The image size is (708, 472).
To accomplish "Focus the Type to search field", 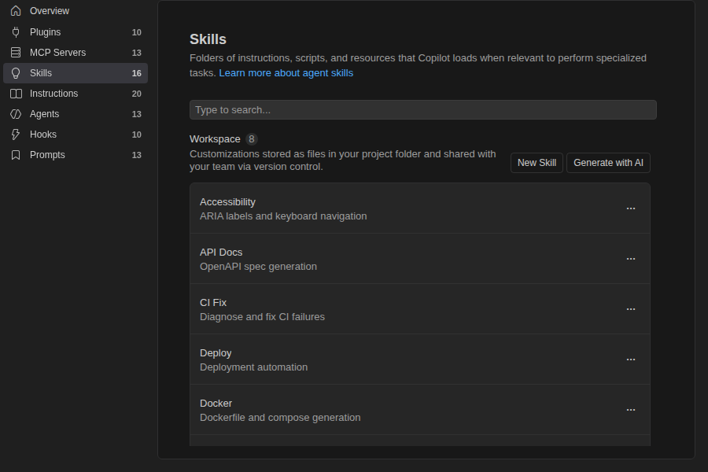I will tap(422, 110).
